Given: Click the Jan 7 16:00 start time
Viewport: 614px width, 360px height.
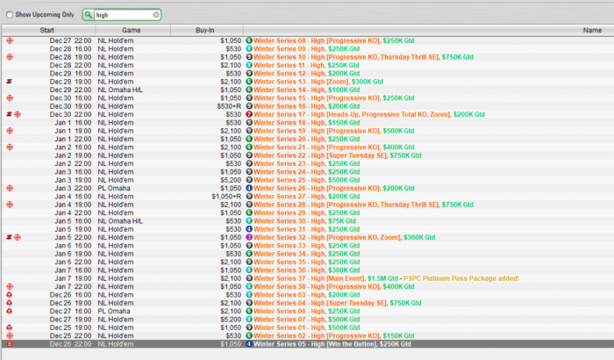Looking at the screenshot, I should pos(73,270).
